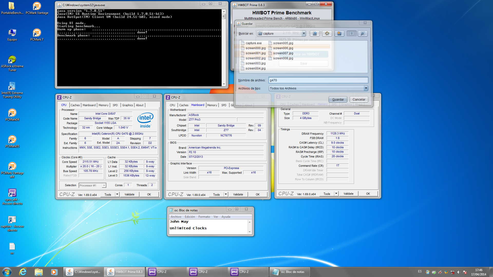Click the Bloc de notas scrollbar down arrow
The image size is (493, 277).
tap(249, 232)
